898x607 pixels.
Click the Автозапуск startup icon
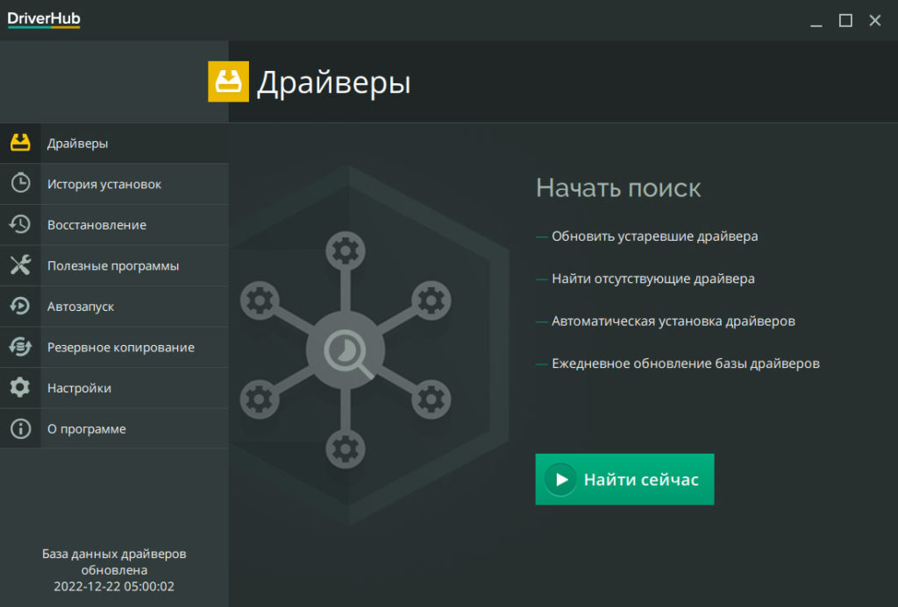(x=21, y=306)
